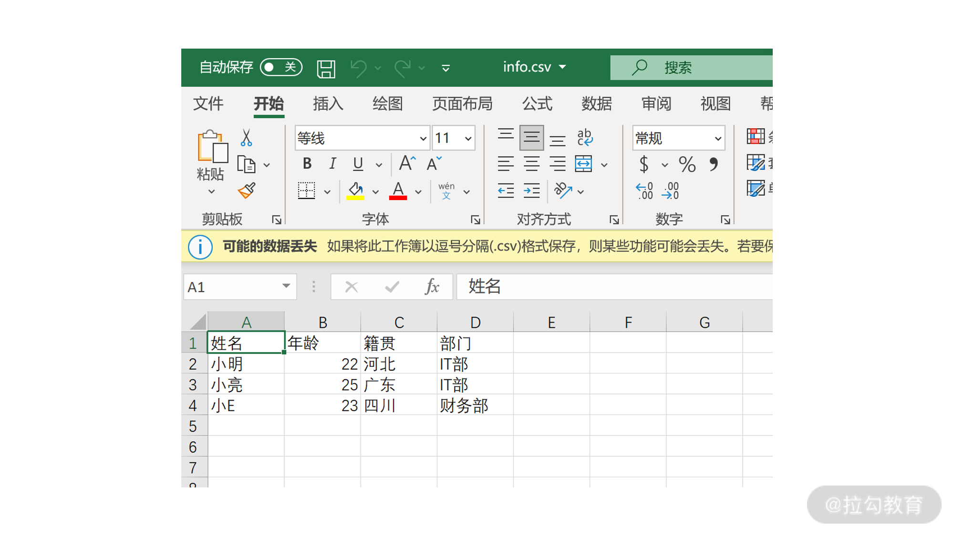Click the Cut scissors icon
954x536 pixels.
click(x=246, y=138)
